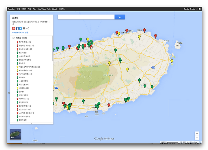Screen dimensions: 208x150
Task: Select 산방식당 제주점 : 7점 in the list
Action: 26,46
